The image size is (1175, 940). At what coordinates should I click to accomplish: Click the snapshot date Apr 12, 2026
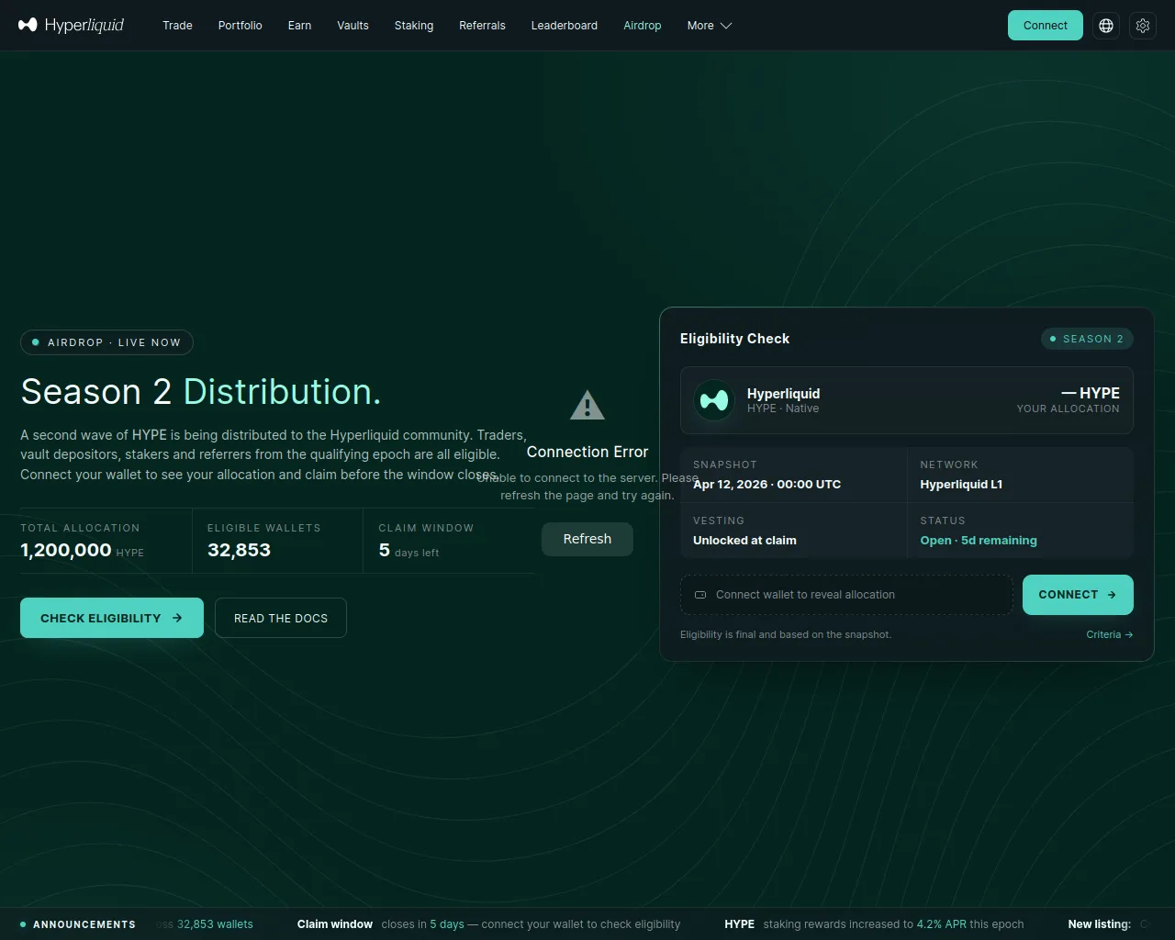point(767,484)
